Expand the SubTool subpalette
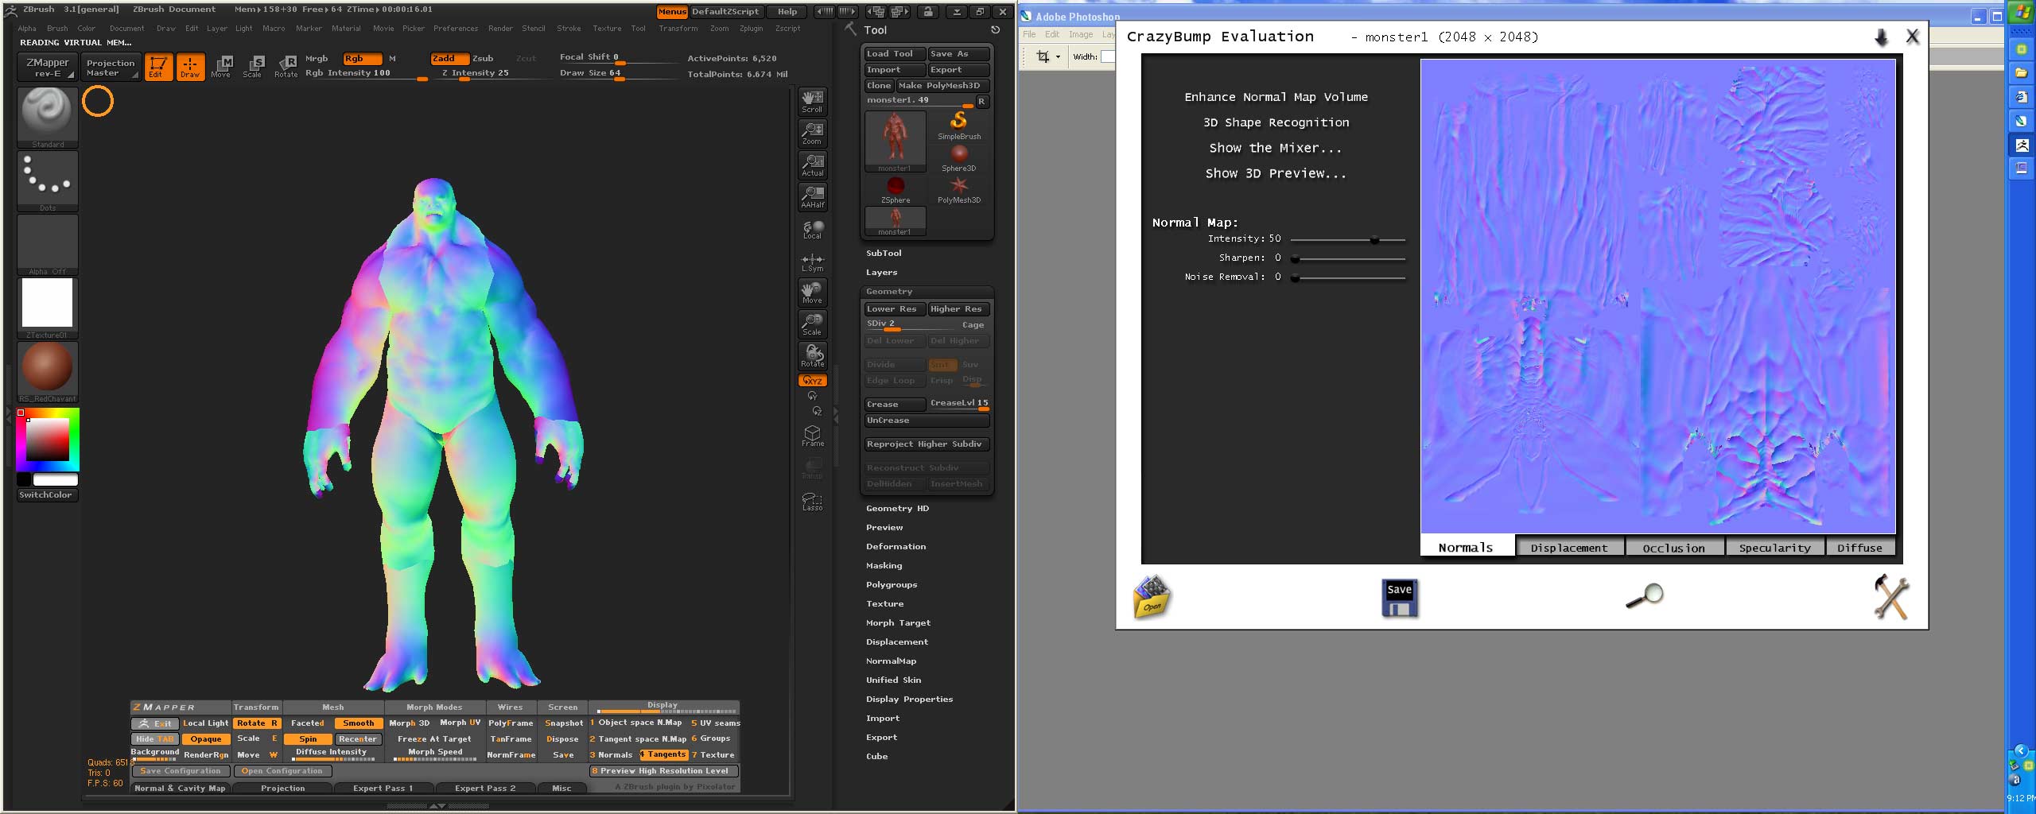 [x=884, y=253]
